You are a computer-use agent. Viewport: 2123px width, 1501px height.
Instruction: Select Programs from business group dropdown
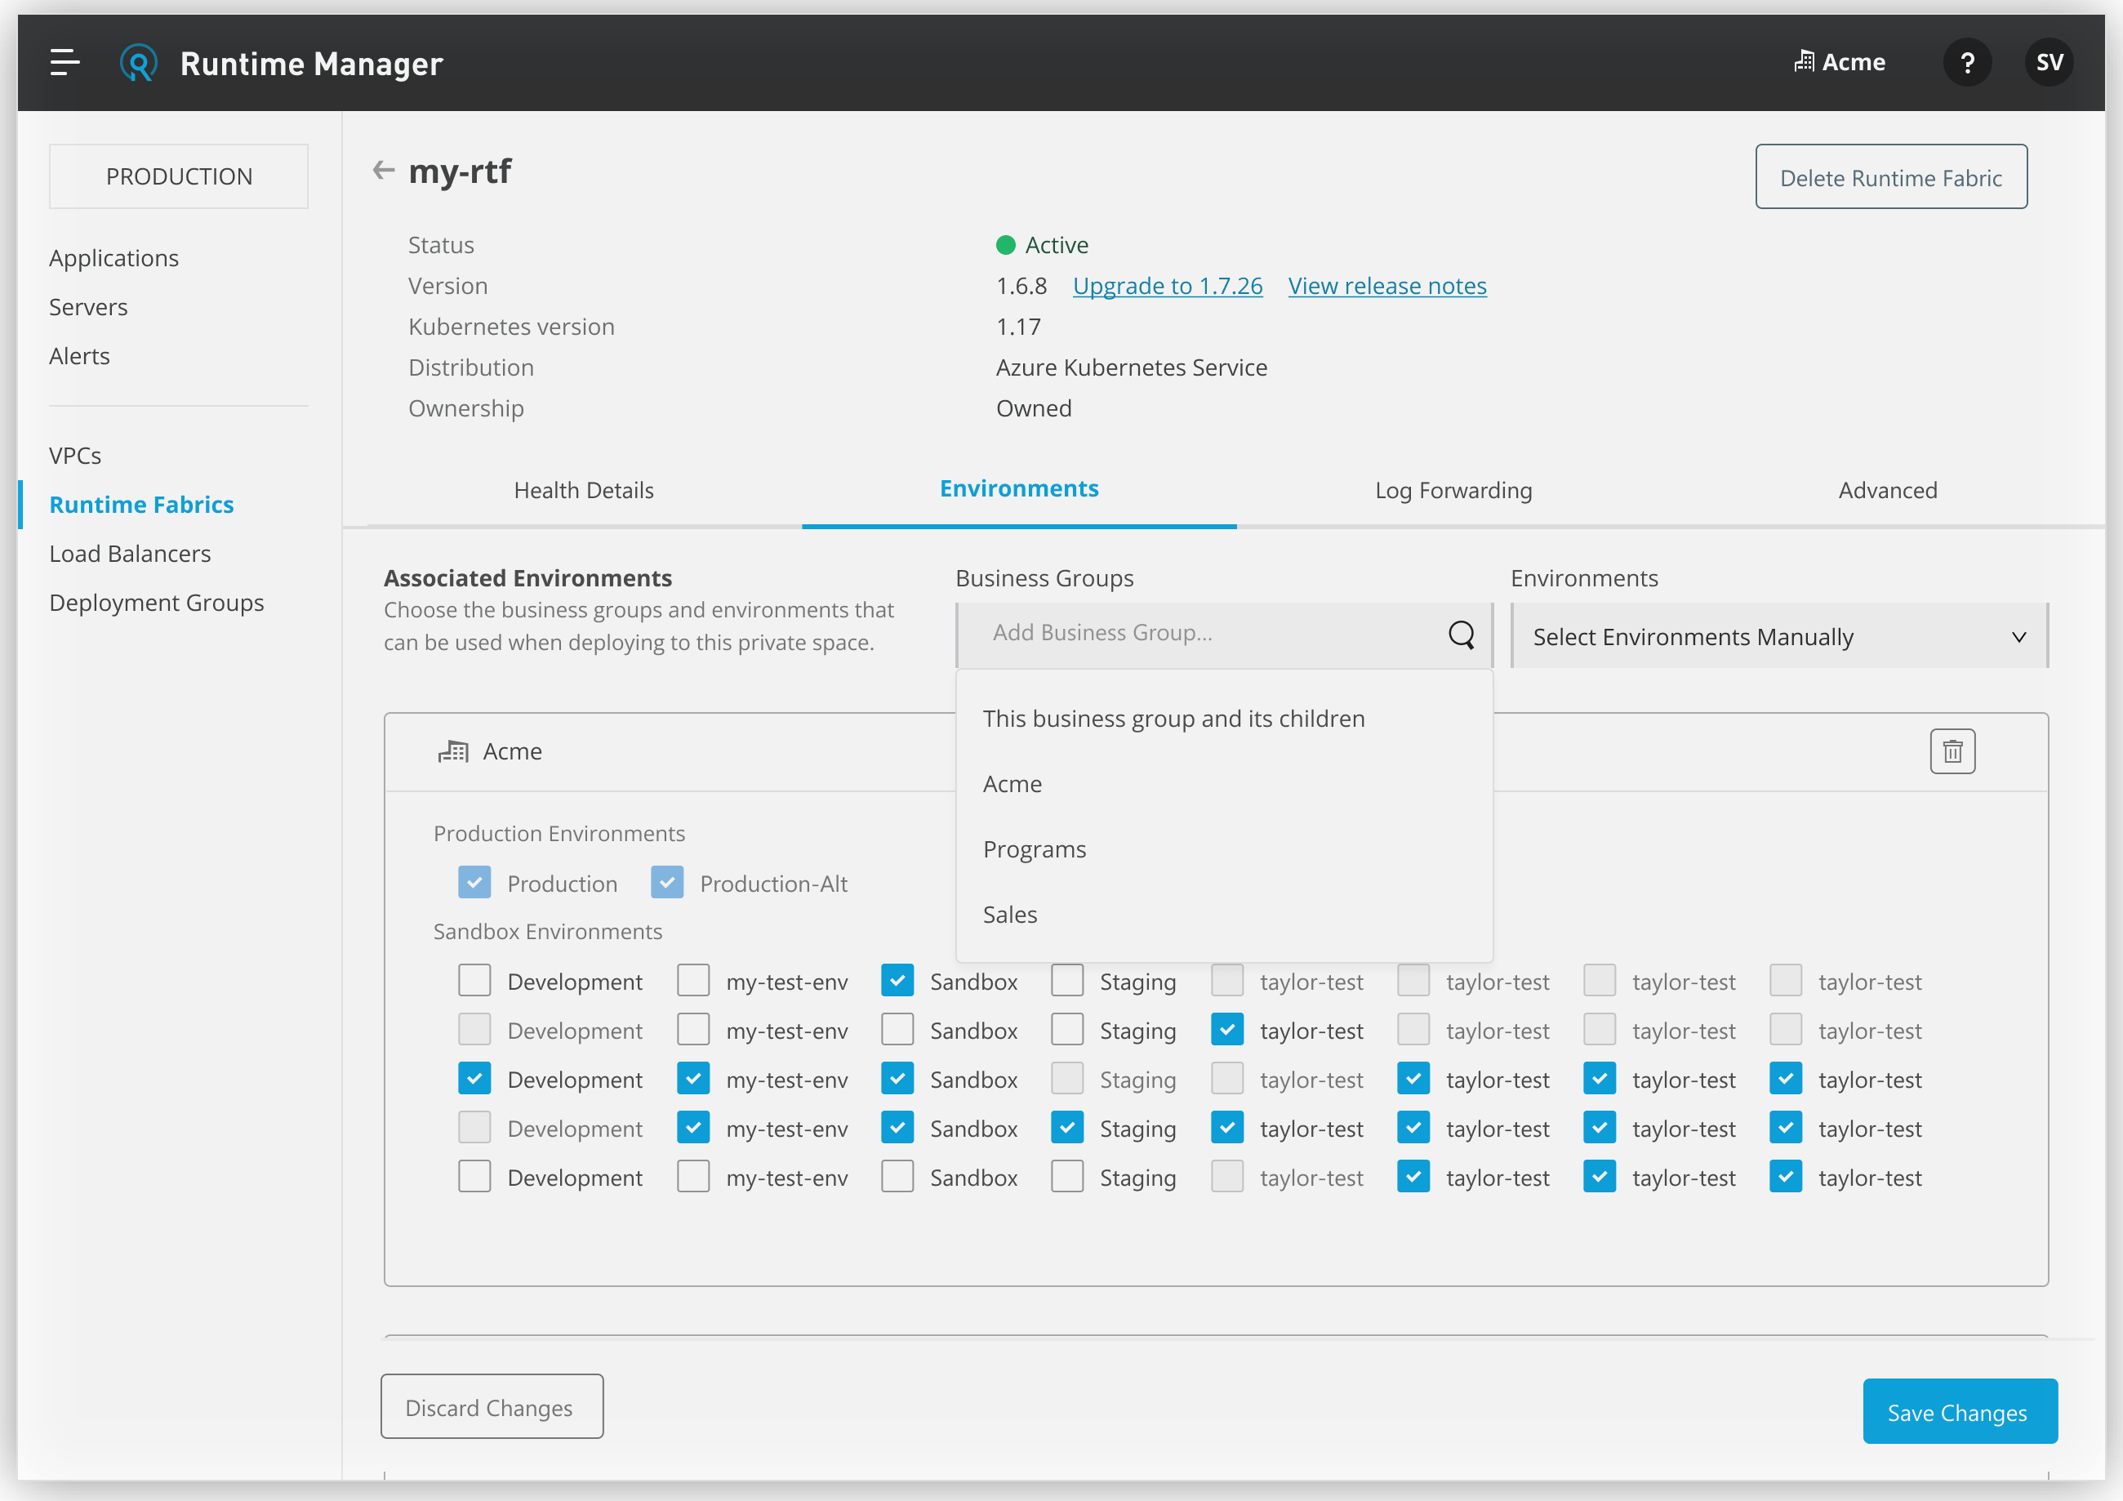click(x=1036, y=848)
